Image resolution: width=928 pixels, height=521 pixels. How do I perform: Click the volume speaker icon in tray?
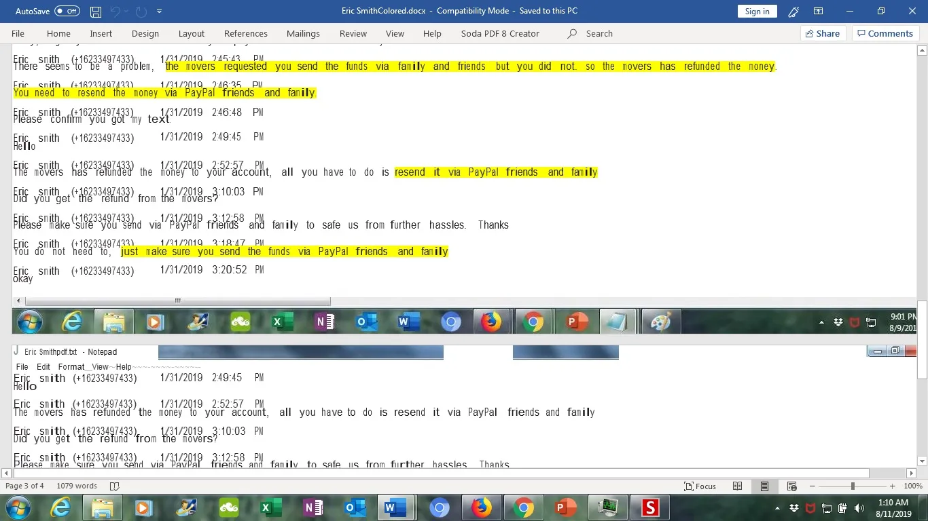coord(860,507)
